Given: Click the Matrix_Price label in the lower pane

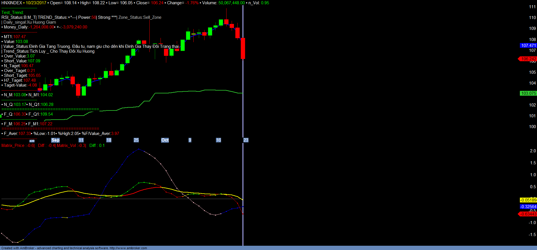Looking at the screenshot, I should [x=13, y=146].
